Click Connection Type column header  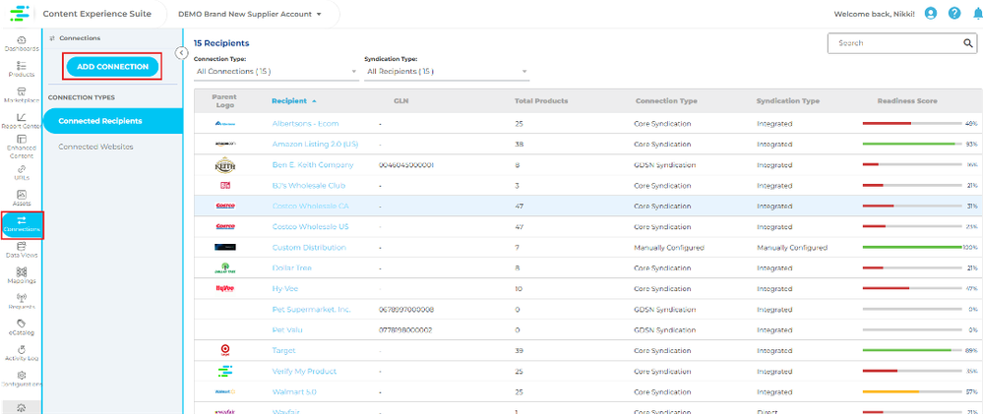tap(666, 101)
